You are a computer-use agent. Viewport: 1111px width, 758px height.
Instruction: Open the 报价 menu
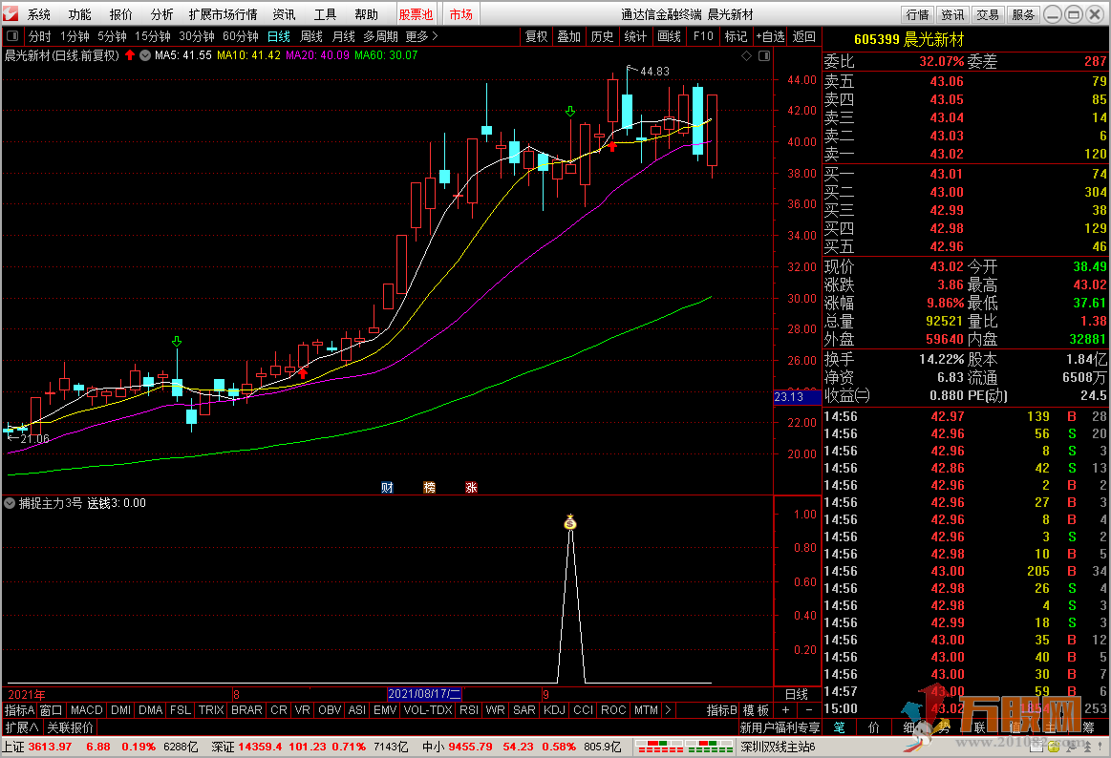click(x=121, y=14)
